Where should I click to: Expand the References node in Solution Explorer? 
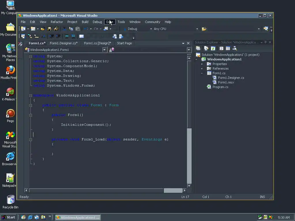pos(202,68)
